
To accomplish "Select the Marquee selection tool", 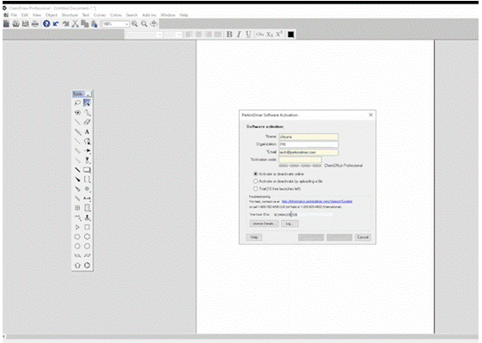I will pos(88,103).
